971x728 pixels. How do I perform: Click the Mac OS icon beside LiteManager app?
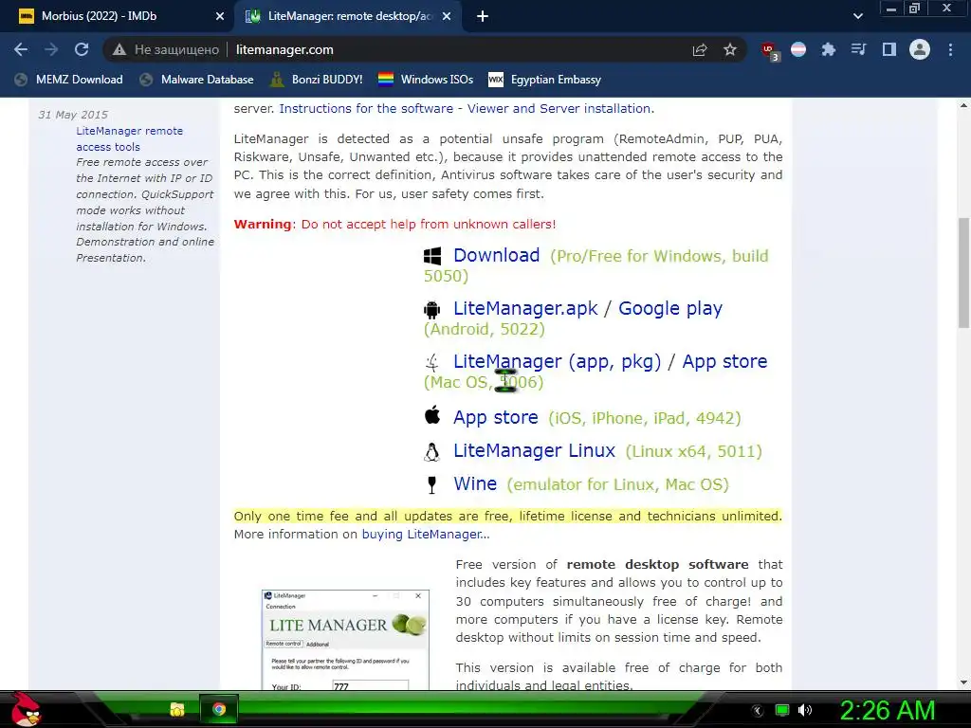(432, 362)
